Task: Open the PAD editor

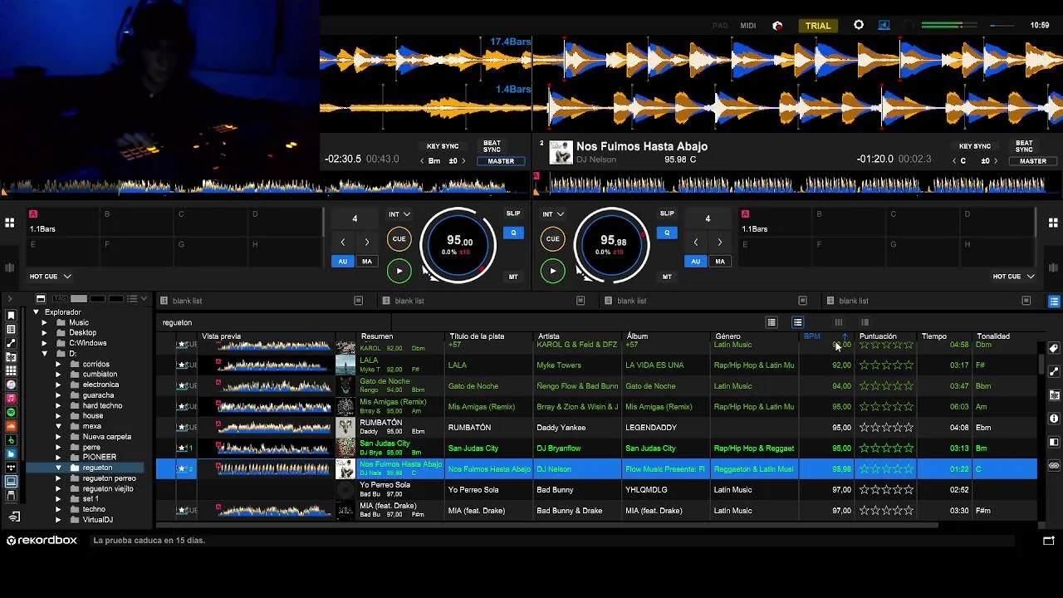Action: (x=720, y=26)
